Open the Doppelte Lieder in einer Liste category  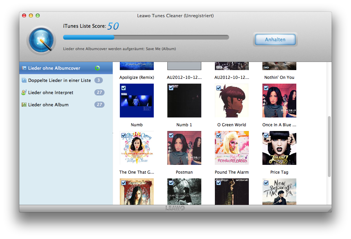(x=59, y=80)
